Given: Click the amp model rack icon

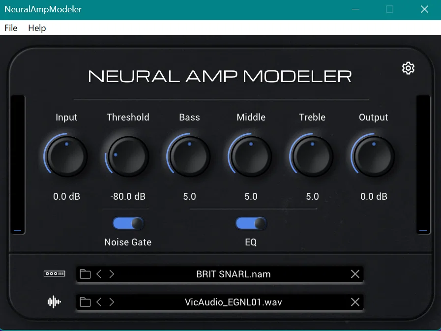Looking at the screenshot, I should click(x=54, y=273).
